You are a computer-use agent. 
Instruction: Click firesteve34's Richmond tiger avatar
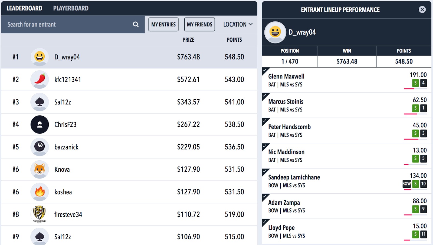pyautogui.click(x=40, y=214)
